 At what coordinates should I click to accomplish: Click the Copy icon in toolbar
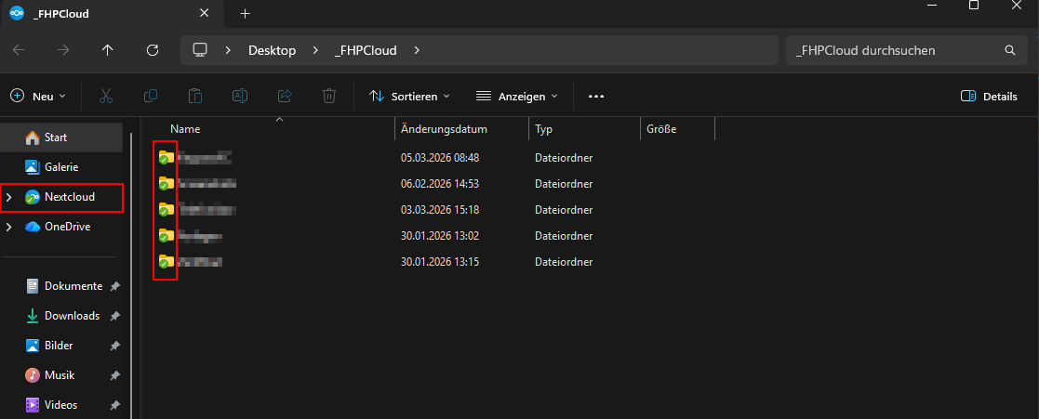(x=151, y=96)
